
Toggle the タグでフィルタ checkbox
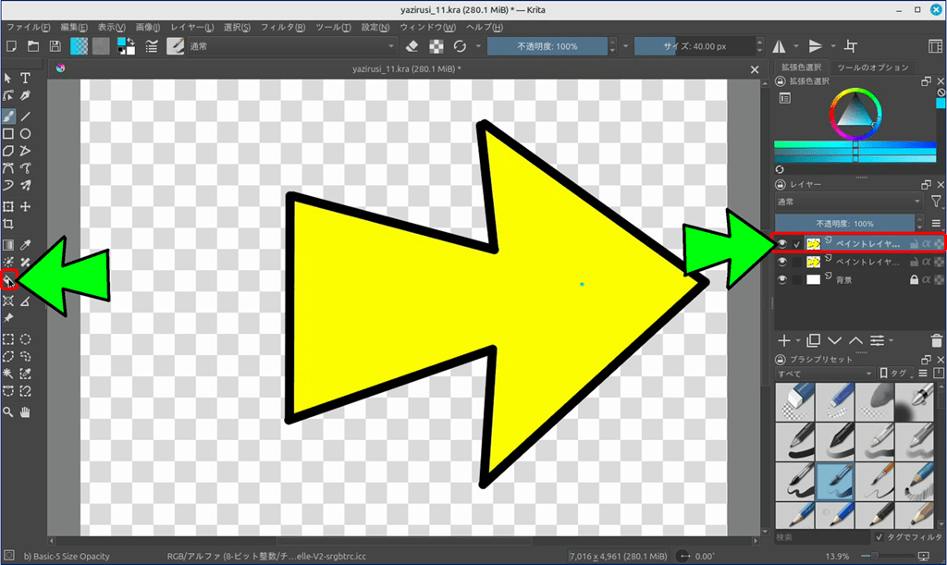[879, 536]
